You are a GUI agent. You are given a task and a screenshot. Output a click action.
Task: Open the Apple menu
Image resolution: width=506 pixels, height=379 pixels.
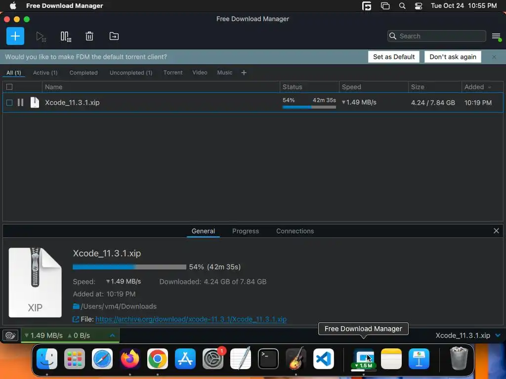(12, 5)
